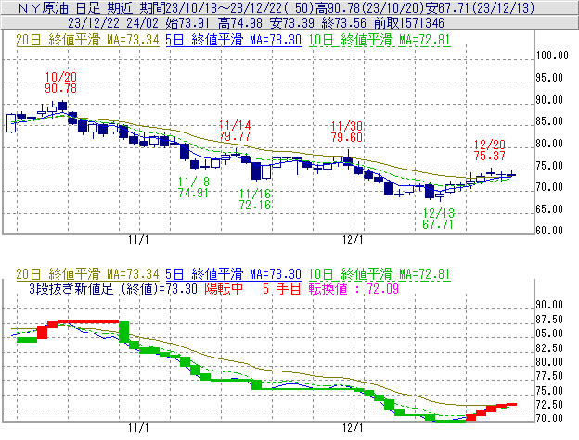Click the 10/20 peak candlestick in upper chart
Image resolution: width=579 pixels, height=440 pixels.
click(62, 107)
